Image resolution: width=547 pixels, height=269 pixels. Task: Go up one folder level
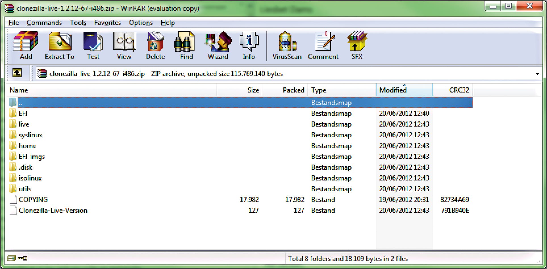(x=17, y=73)
